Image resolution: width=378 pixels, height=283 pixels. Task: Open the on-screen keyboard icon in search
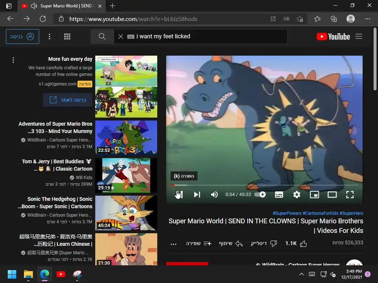pyautogui.click(x=131, y=36)
